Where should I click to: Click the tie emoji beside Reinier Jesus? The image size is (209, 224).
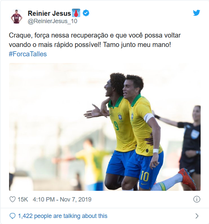click(76, 13)
